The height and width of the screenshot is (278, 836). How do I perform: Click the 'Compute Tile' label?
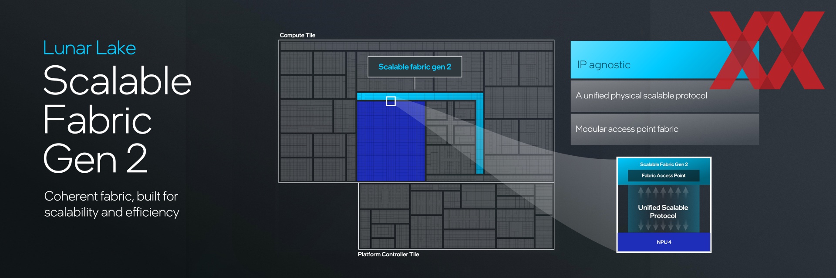coord(297,35)
